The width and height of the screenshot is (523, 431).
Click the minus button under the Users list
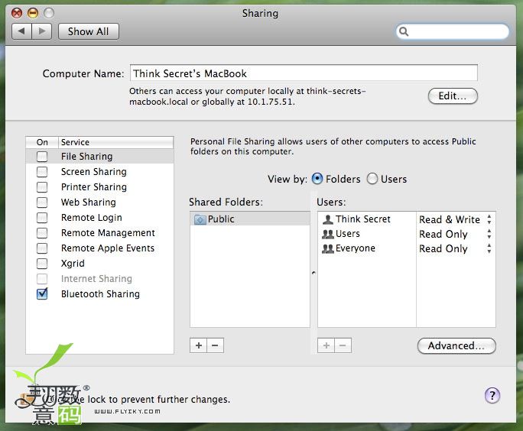pos(343,345)
